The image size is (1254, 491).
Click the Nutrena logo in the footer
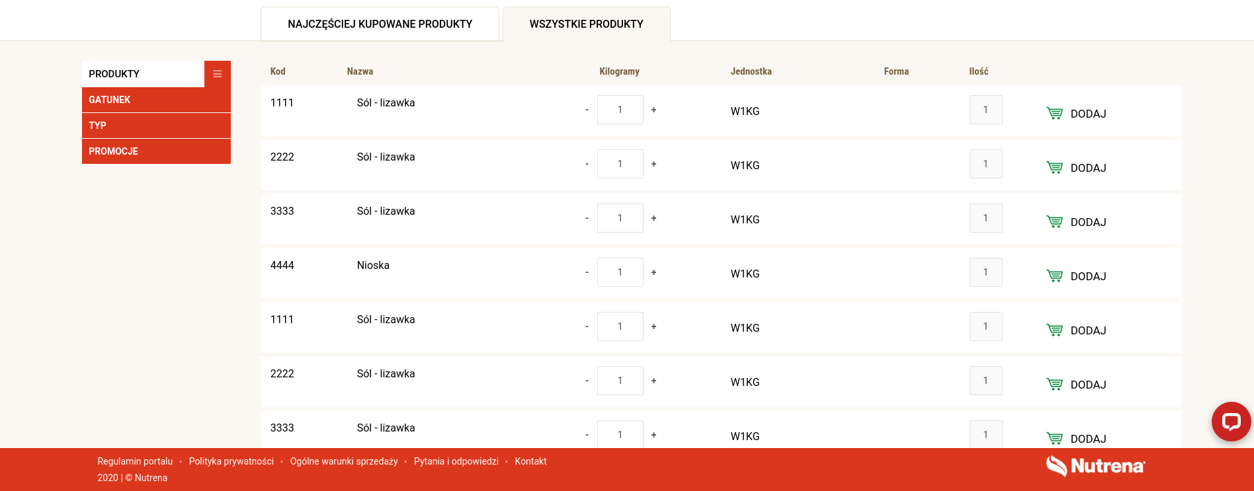pos(1095,466)
